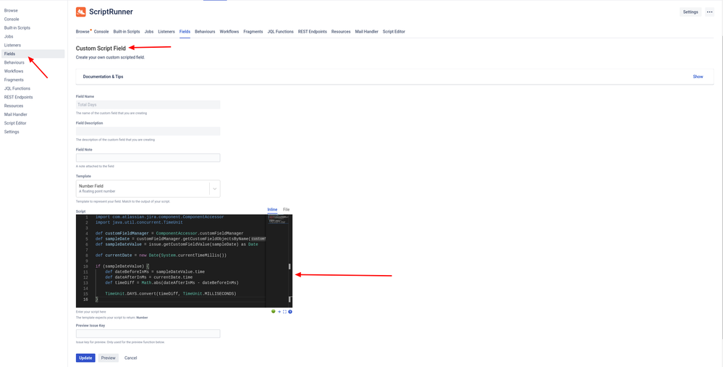The image size is (723, 367).
Task: Open the Workflows tab in top navigation
Action: [x=229, y=32]
